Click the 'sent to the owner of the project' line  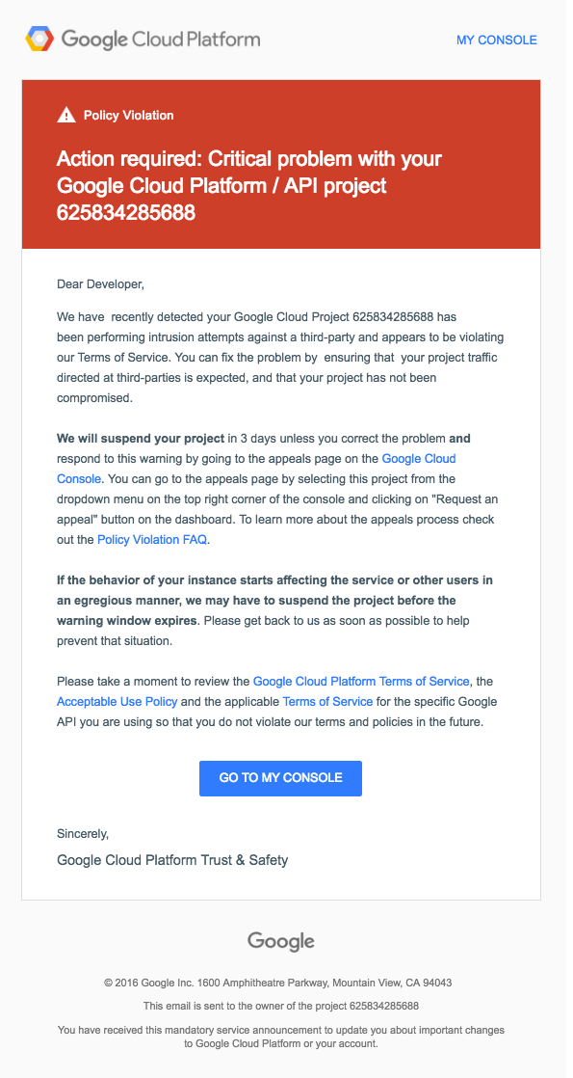tap(281, 1006)
